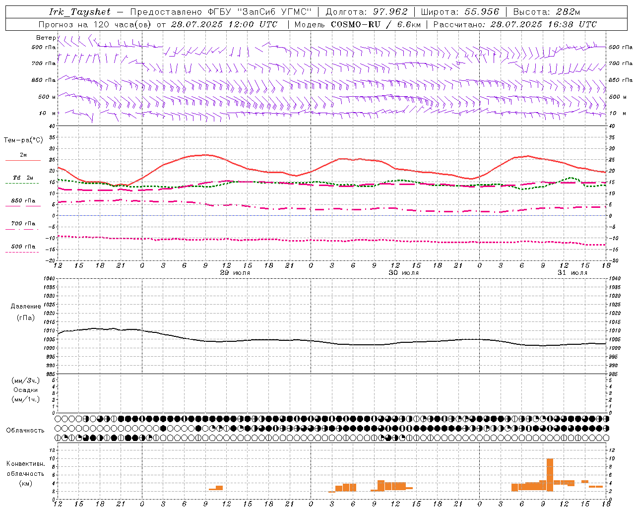
Task: Select the elevation text Высота: 282м
Action: pos(546,12)
